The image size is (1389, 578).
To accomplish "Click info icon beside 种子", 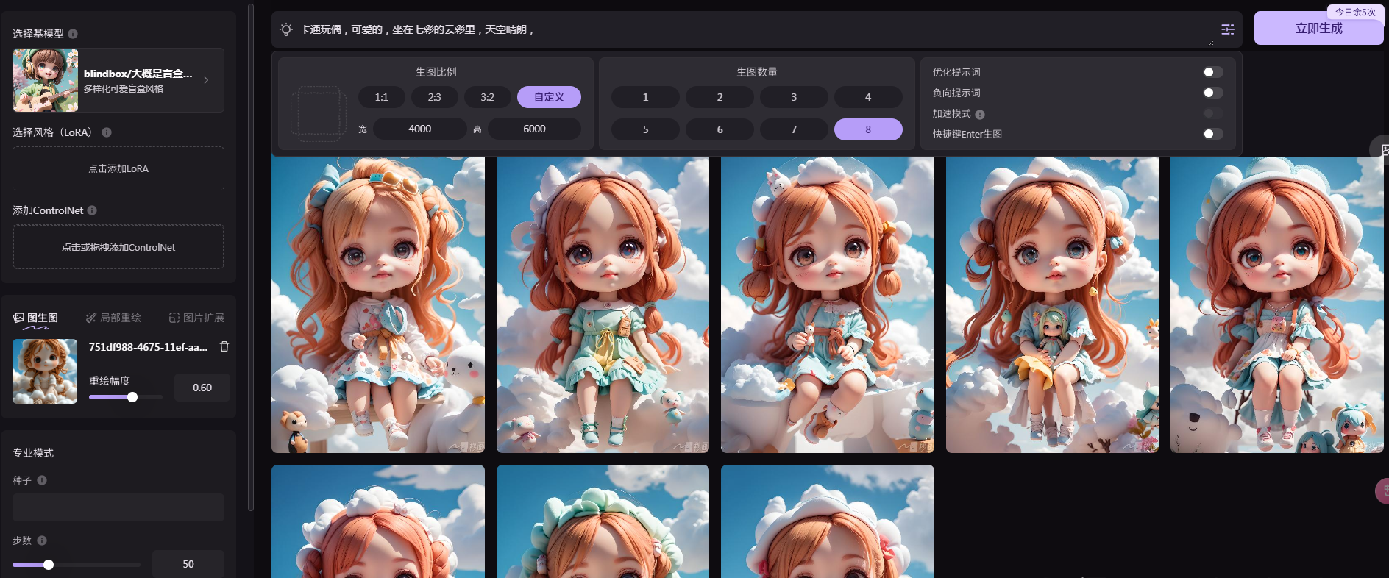I will coord(42,480).
